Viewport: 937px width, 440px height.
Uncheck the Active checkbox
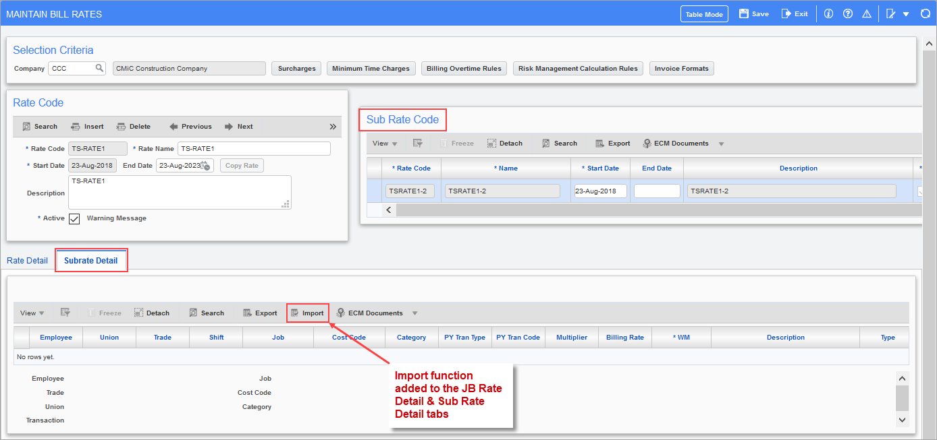(74, 219)
